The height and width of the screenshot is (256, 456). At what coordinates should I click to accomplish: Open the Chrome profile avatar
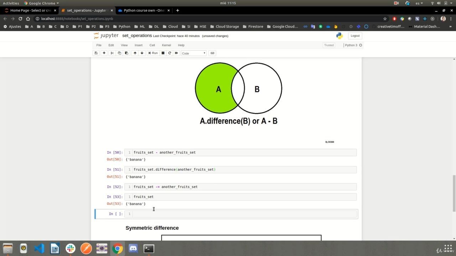[x=443, y=18]
